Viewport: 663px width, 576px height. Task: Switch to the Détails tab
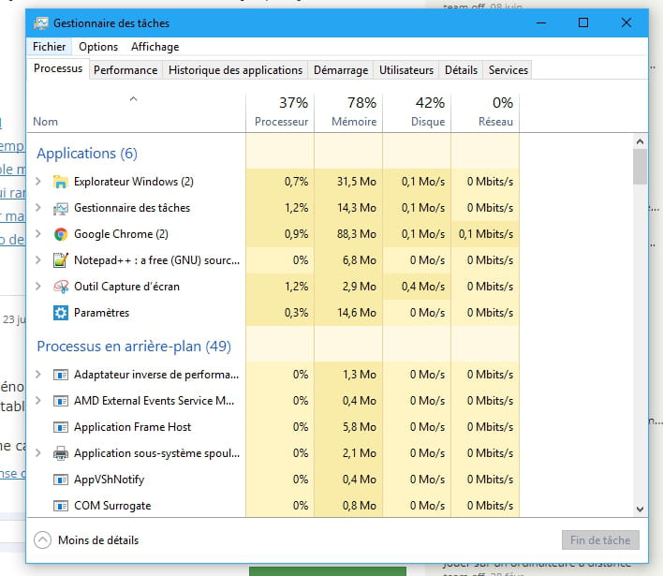point(461,70)
